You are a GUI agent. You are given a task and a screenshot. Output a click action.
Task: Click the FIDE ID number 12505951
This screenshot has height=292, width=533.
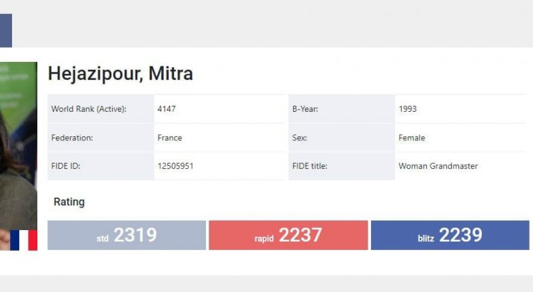175,166
